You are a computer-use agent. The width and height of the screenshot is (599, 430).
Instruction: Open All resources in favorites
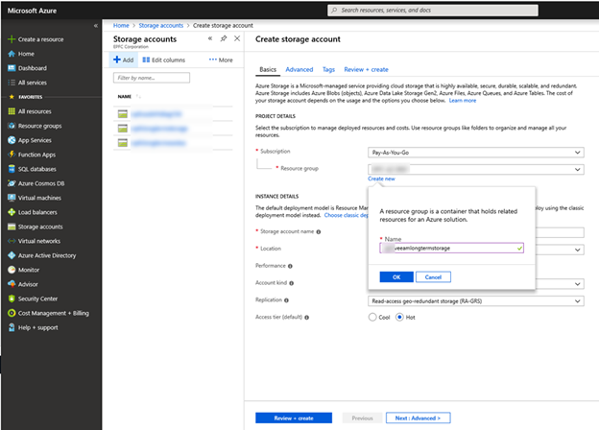(35, 111)
